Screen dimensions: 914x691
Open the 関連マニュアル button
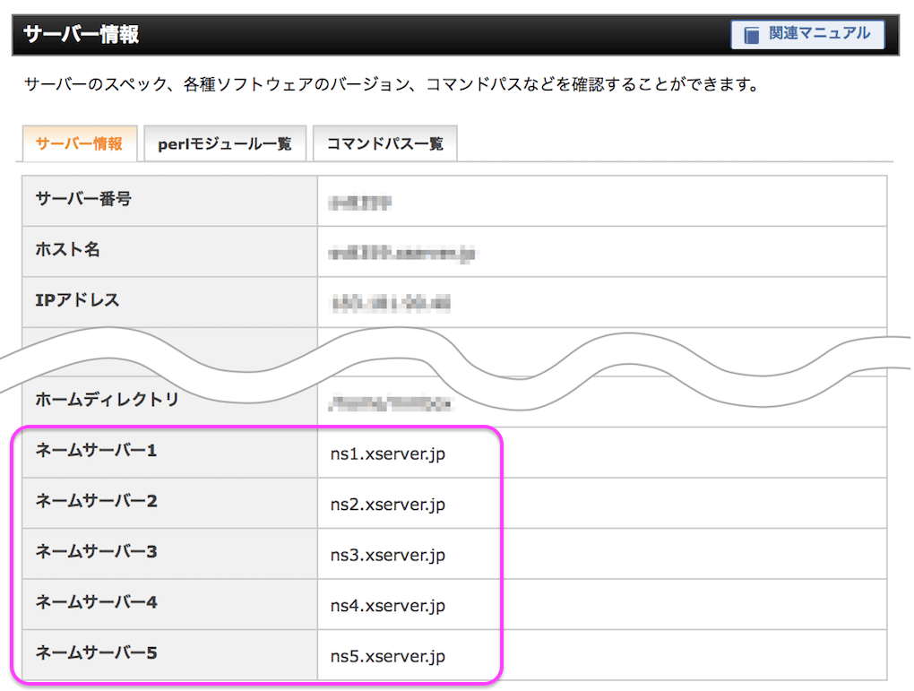click(808, 35)
